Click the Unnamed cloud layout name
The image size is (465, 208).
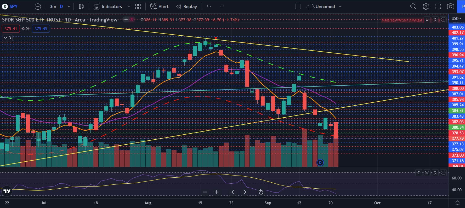[321, 7]
